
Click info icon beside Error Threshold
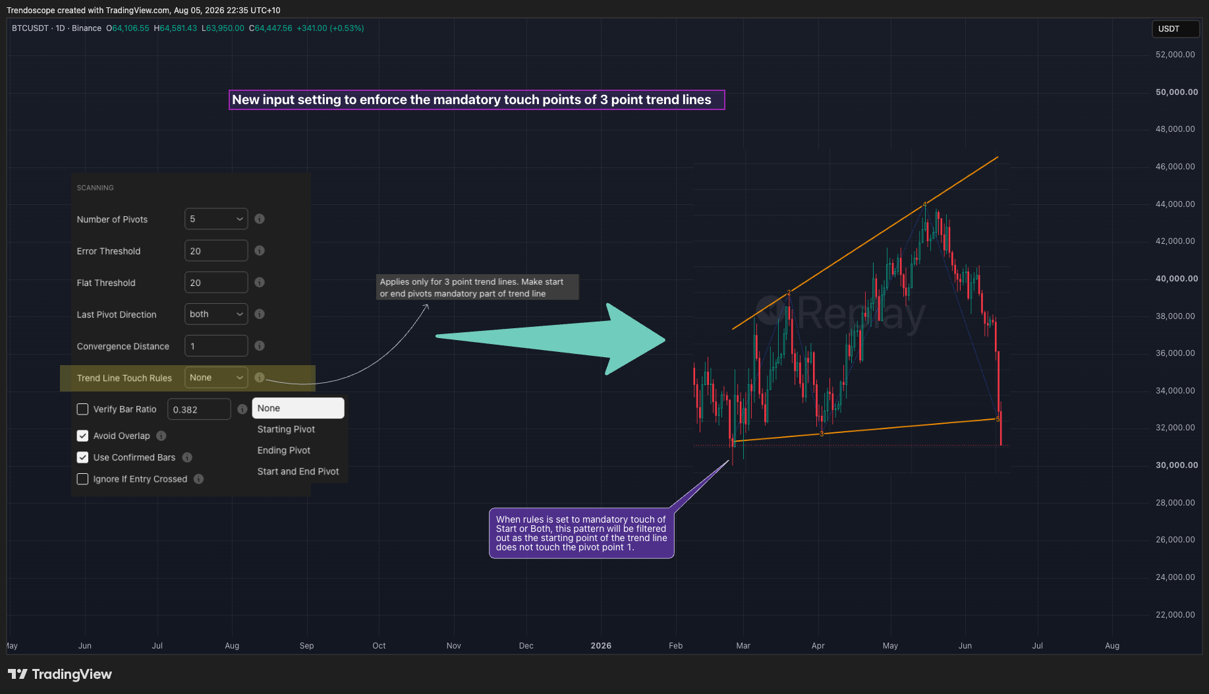click(x=260, y=250)
